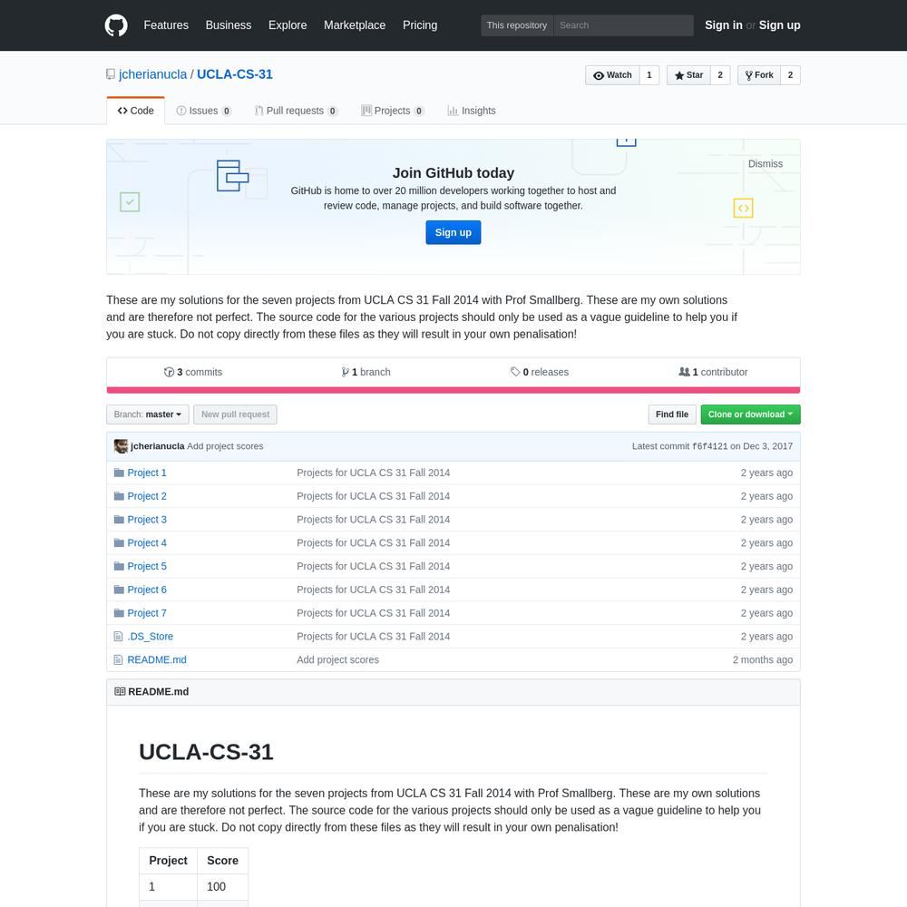
Task: Open Explore in the top navigation
Action: click(x=288, y=25)
